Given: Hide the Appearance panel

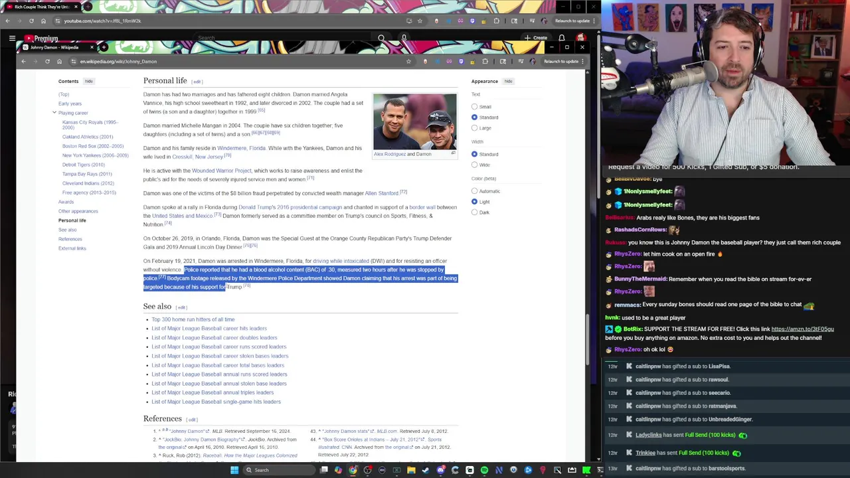Looking at the screenshot, I should pos(508,81).
